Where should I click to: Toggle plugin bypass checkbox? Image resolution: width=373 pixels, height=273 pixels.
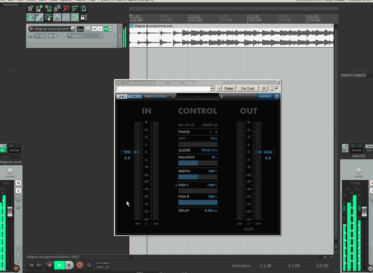277,89
